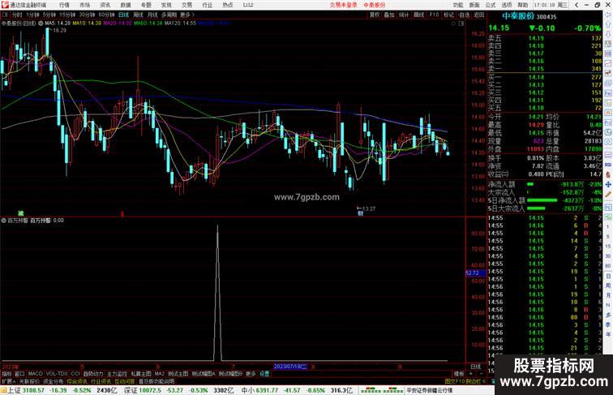Click the 复权 toolbar button

tap(375, 15)
